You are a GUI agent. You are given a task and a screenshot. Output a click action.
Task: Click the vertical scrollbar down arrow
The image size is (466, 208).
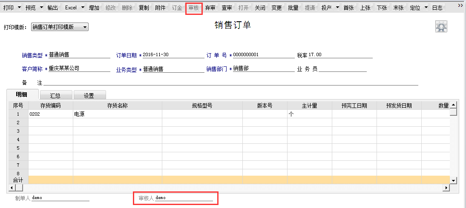[x=453, y=180]
